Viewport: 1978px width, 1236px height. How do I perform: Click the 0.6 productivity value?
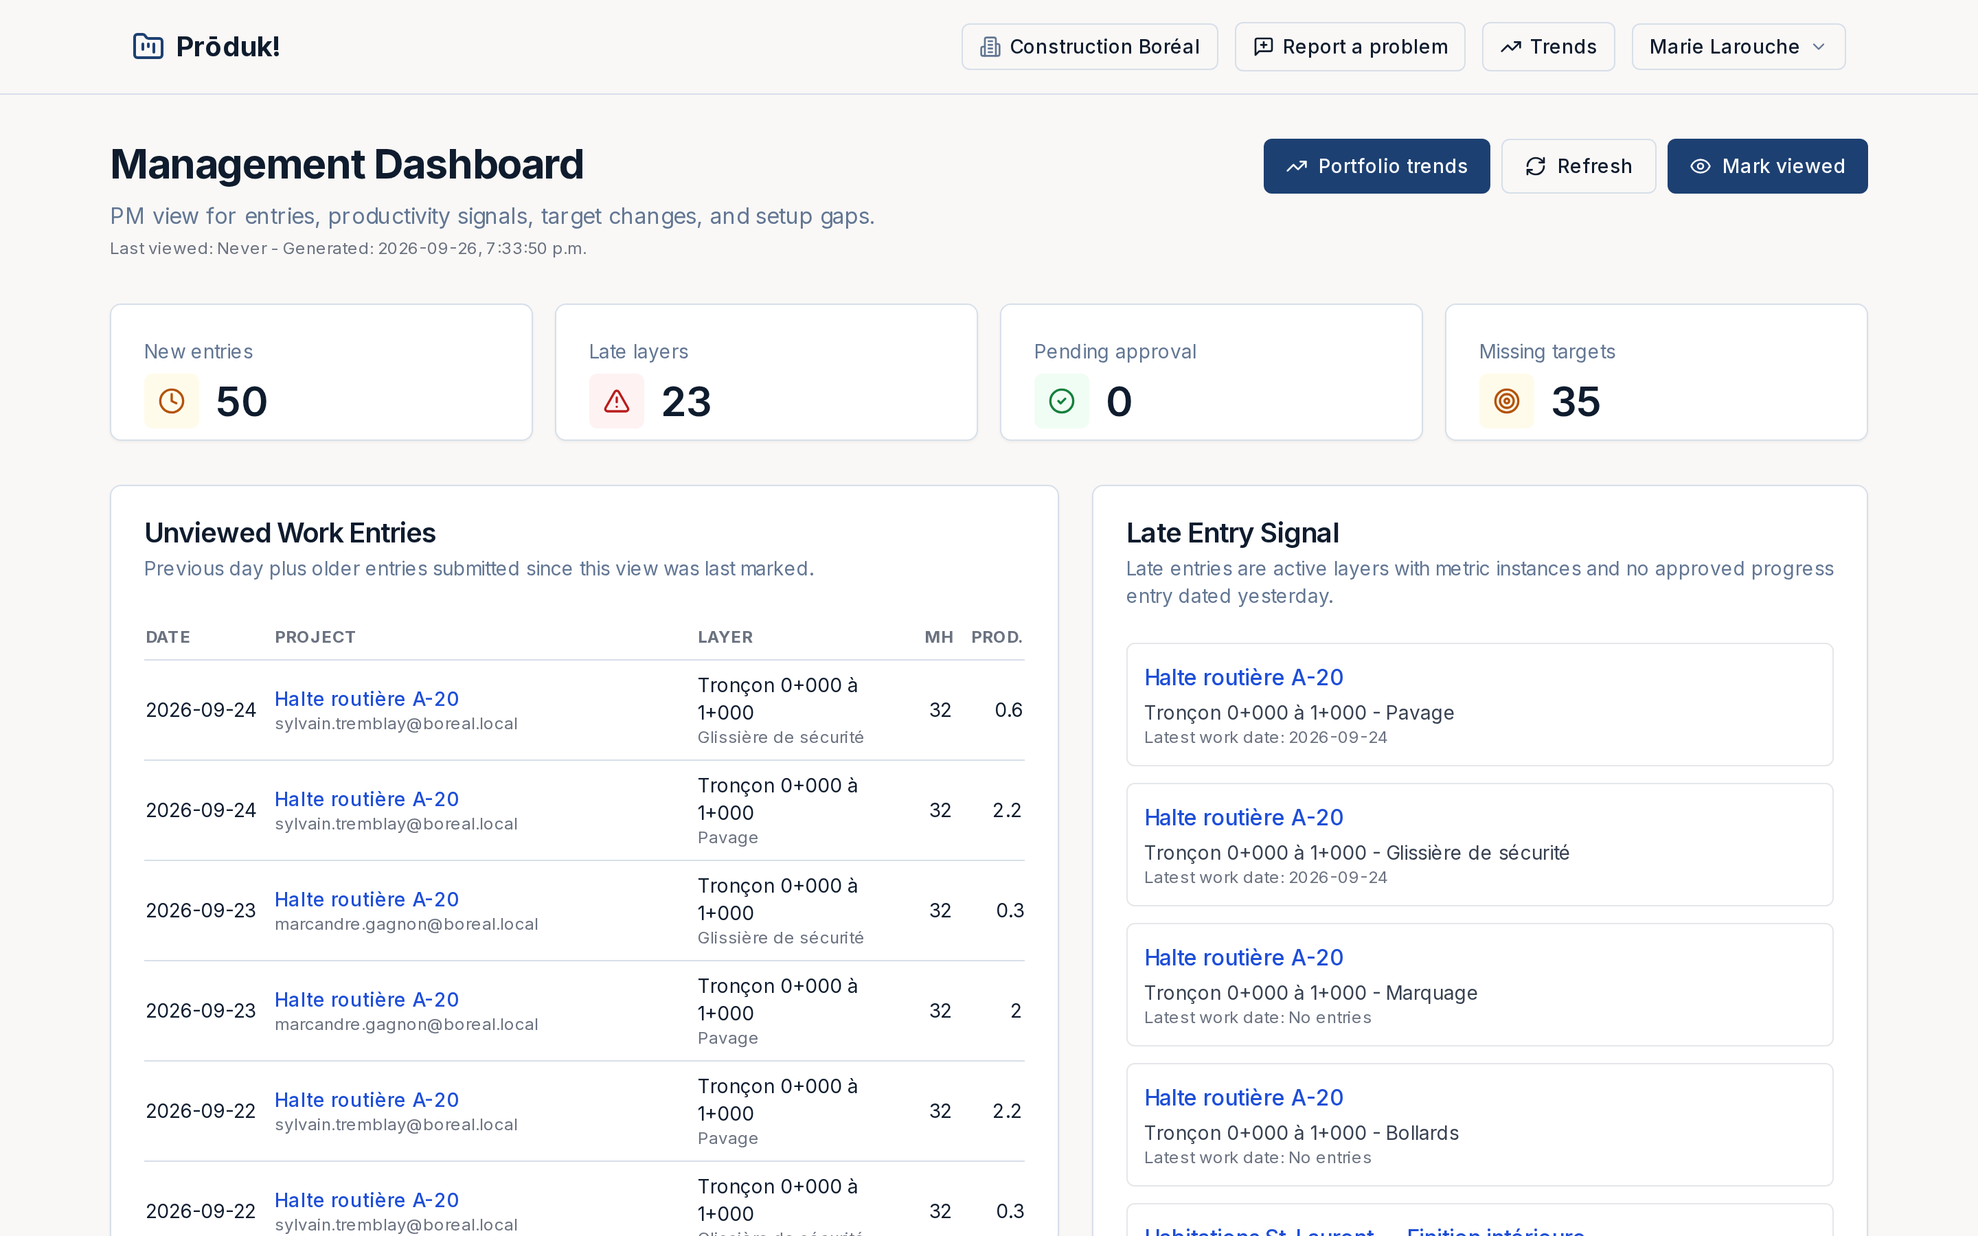click(1008, 711)
